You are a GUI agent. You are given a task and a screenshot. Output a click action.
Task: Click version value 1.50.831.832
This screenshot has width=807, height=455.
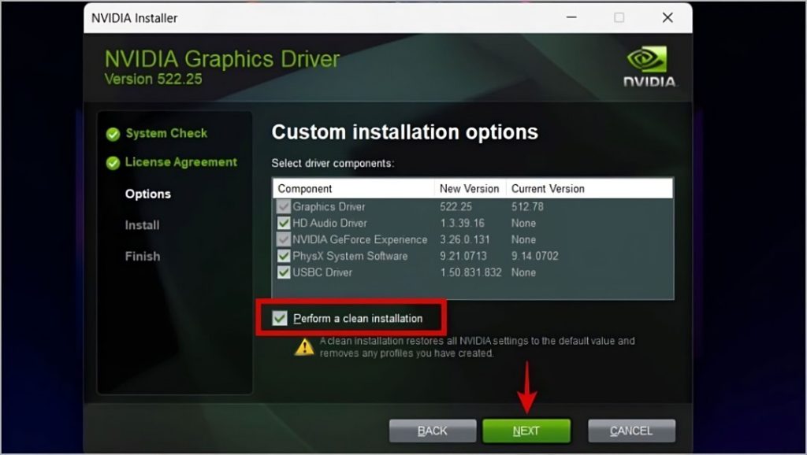(470, 272)
